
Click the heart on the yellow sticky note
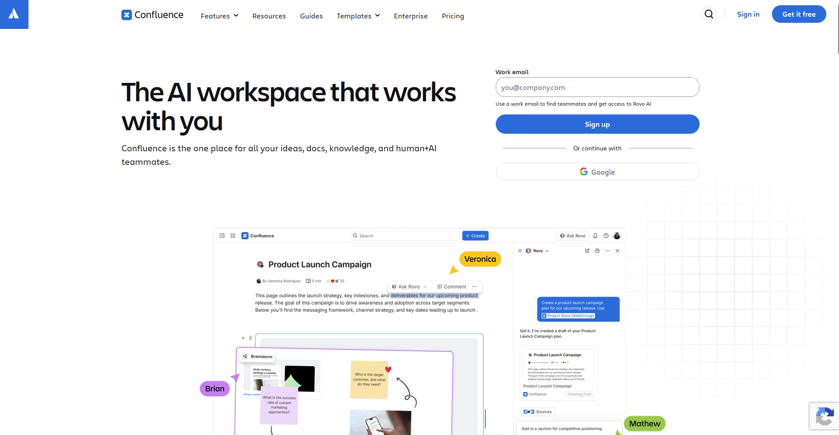click(x=388, y=369)
